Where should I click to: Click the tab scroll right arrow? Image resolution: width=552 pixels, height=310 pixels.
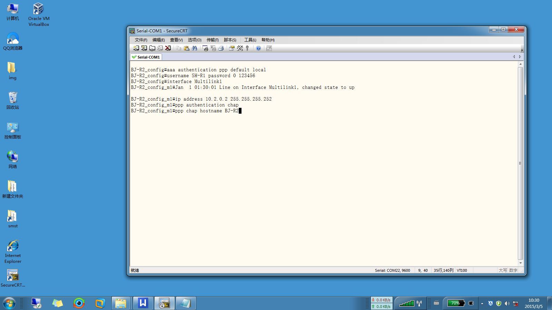[x=520, y=57]
